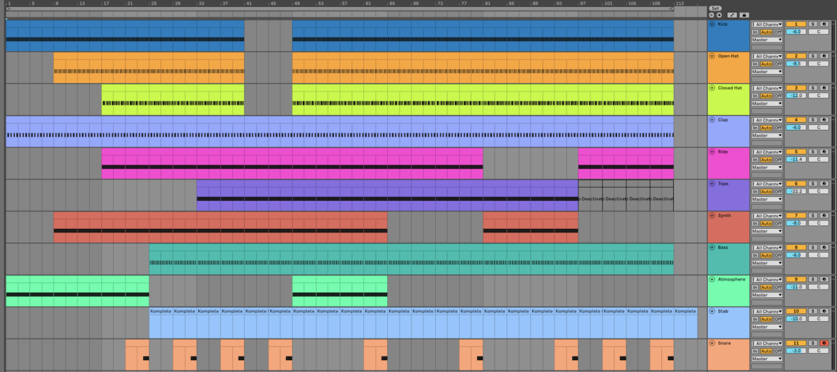Toggle Synth track activator number 7
The image size is (837, 372).
[796, 216]
